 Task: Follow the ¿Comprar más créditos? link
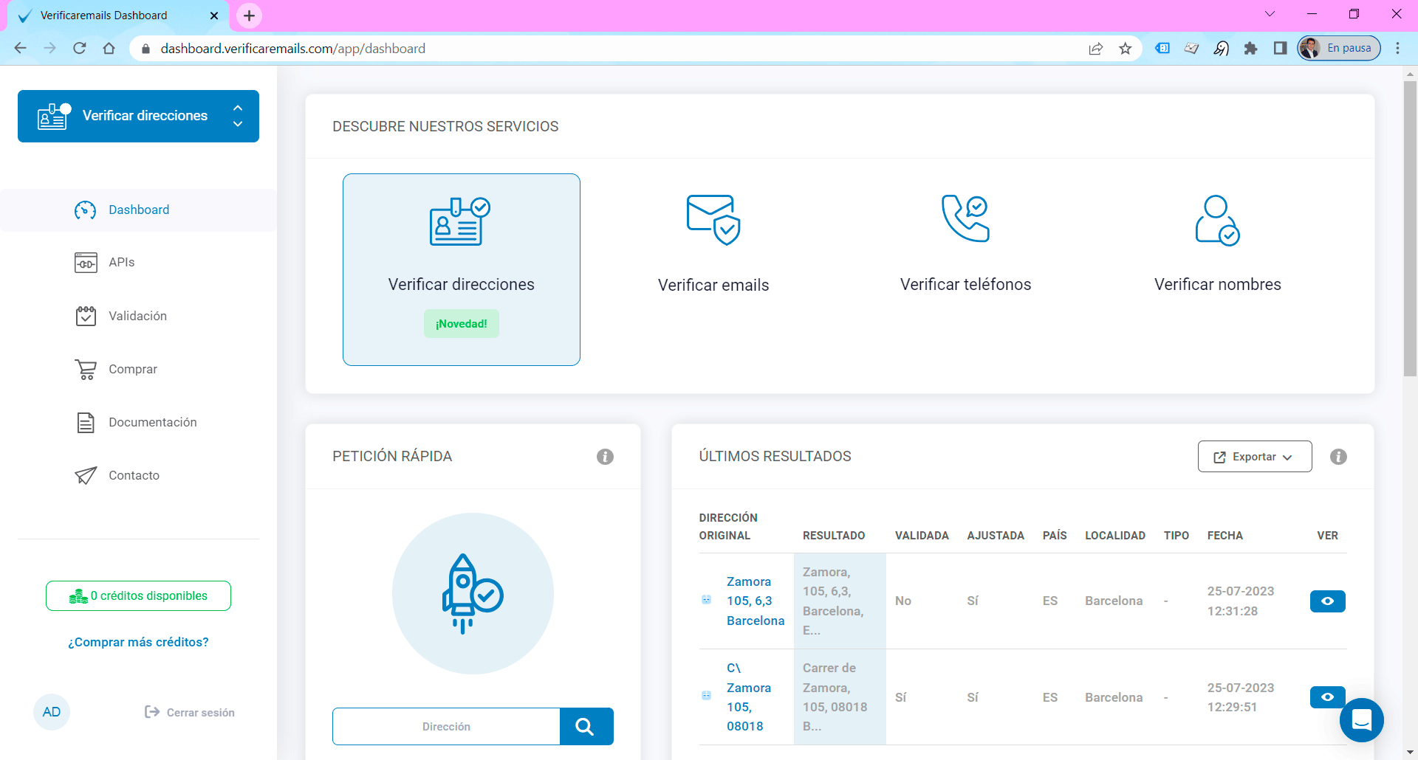pos(138,642)
